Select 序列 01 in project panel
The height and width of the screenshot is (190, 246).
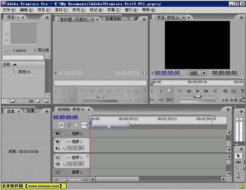coord(24,72)
